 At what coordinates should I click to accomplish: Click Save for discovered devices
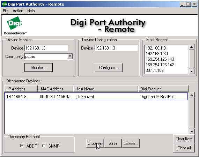(x=113, y=143)
